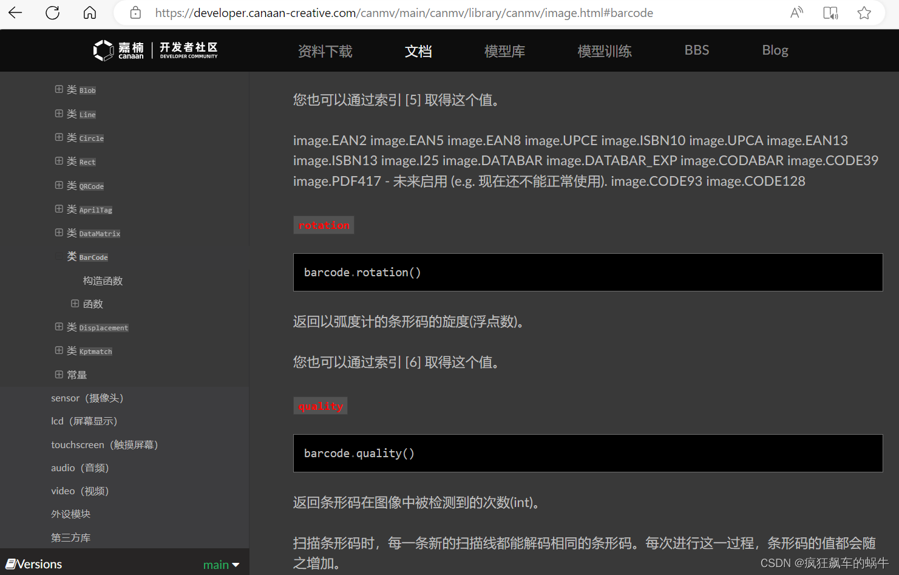Open 类 Line documentation link
899x575 pixels.
pyautogui.click(x=81, y=114)
